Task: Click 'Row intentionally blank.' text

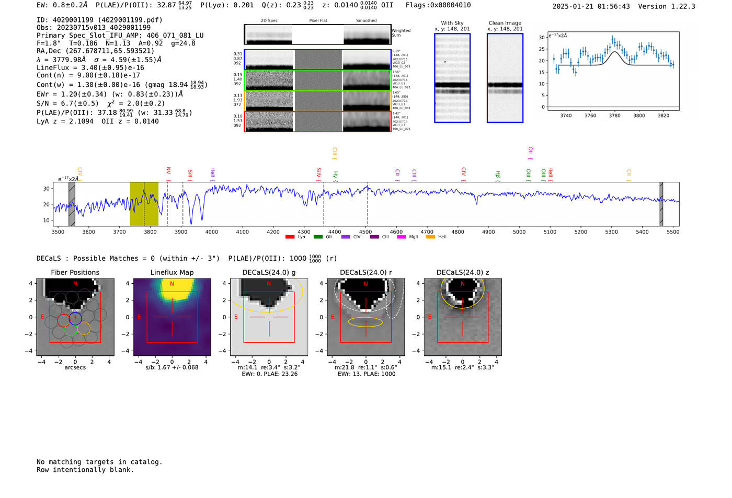Action: pos(85,470)
